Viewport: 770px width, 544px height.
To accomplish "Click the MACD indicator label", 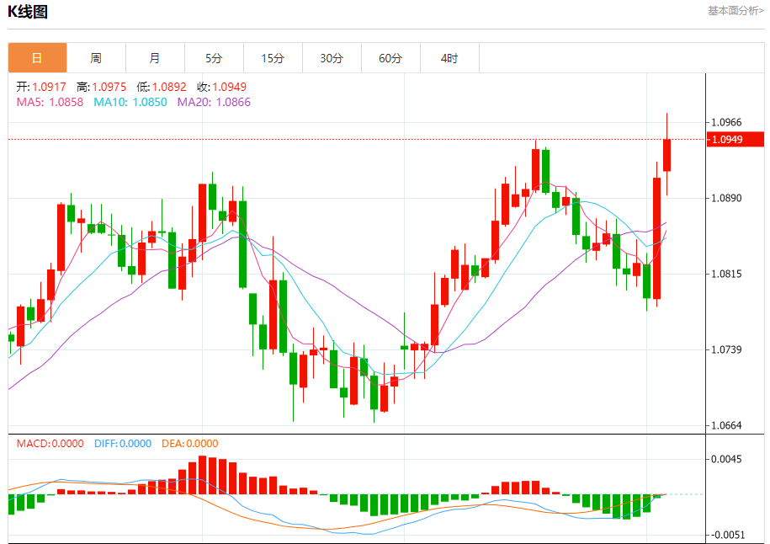I will coord(50,444).
